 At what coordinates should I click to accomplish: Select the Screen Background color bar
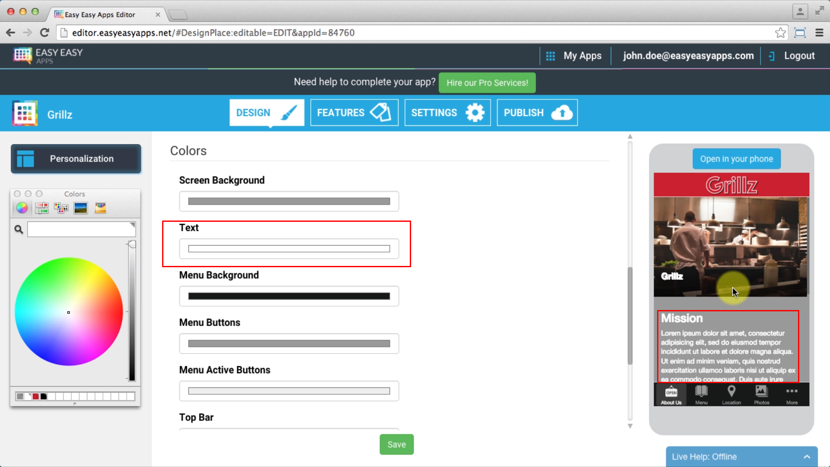(288, 201)
